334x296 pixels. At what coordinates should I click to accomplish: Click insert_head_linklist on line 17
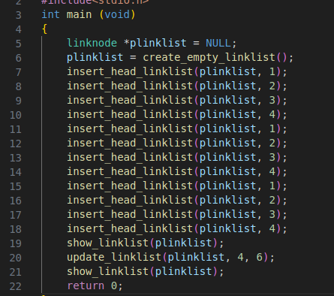coord(130,215)
